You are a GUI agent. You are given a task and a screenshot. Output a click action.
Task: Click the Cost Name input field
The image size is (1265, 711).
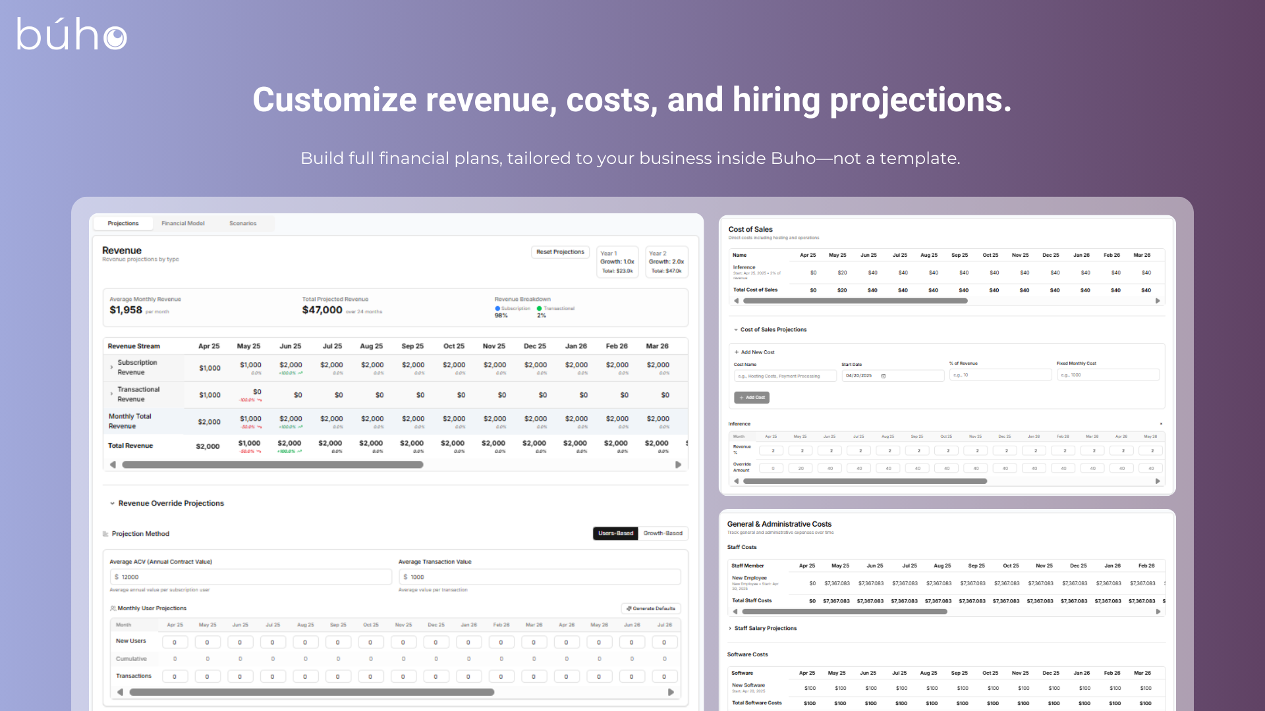(x=785, y=376)
